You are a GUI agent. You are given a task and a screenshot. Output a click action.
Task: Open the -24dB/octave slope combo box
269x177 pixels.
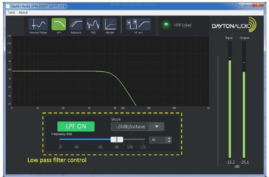(131, 127)
